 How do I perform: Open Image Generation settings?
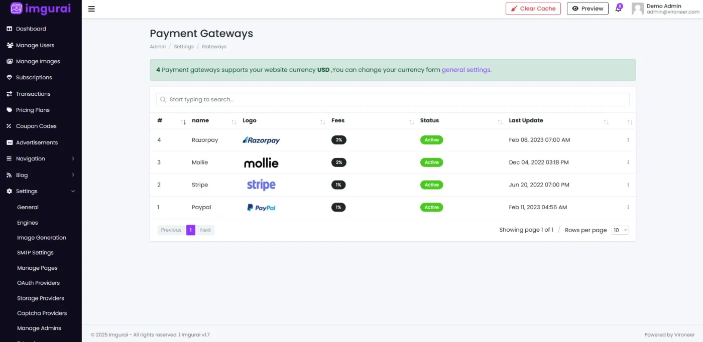[x=41, y=238]
